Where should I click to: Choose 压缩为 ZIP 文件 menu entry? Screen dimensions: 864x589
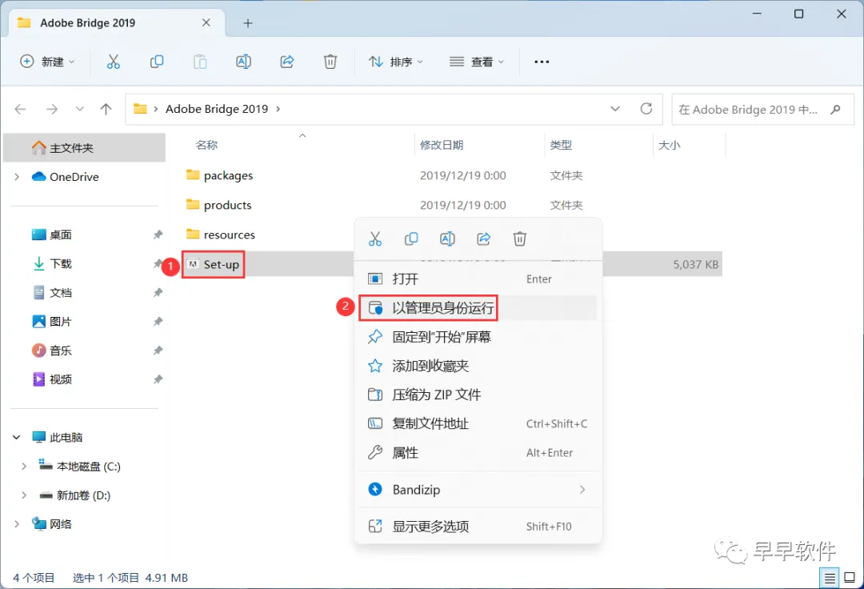[x=478, y=395]
